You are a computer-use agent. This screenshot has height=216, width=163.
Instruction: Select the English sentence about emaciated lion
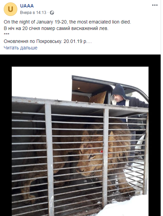tap(67, 22)
